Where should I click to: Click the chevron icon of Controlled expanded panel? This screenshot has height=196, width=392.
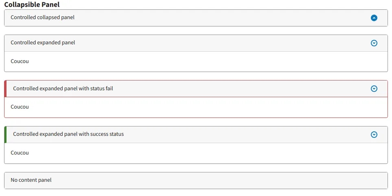coord(374,43)
